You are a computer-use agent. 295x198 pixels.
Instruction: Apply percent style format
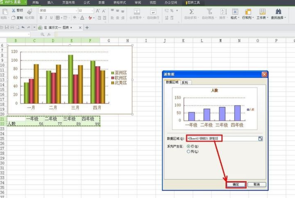172,11
